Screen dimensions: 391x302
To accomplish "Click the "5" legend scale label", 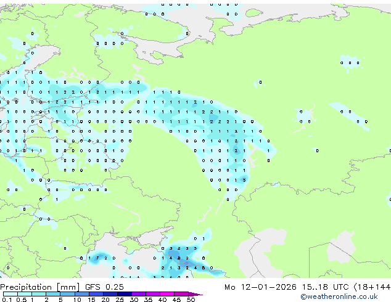I will (x=60, y=300).
